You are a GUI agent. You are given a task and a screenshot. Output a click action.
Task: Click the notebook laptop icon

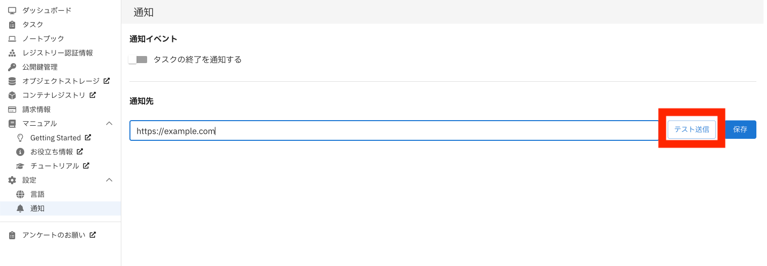tap(12, 39)
